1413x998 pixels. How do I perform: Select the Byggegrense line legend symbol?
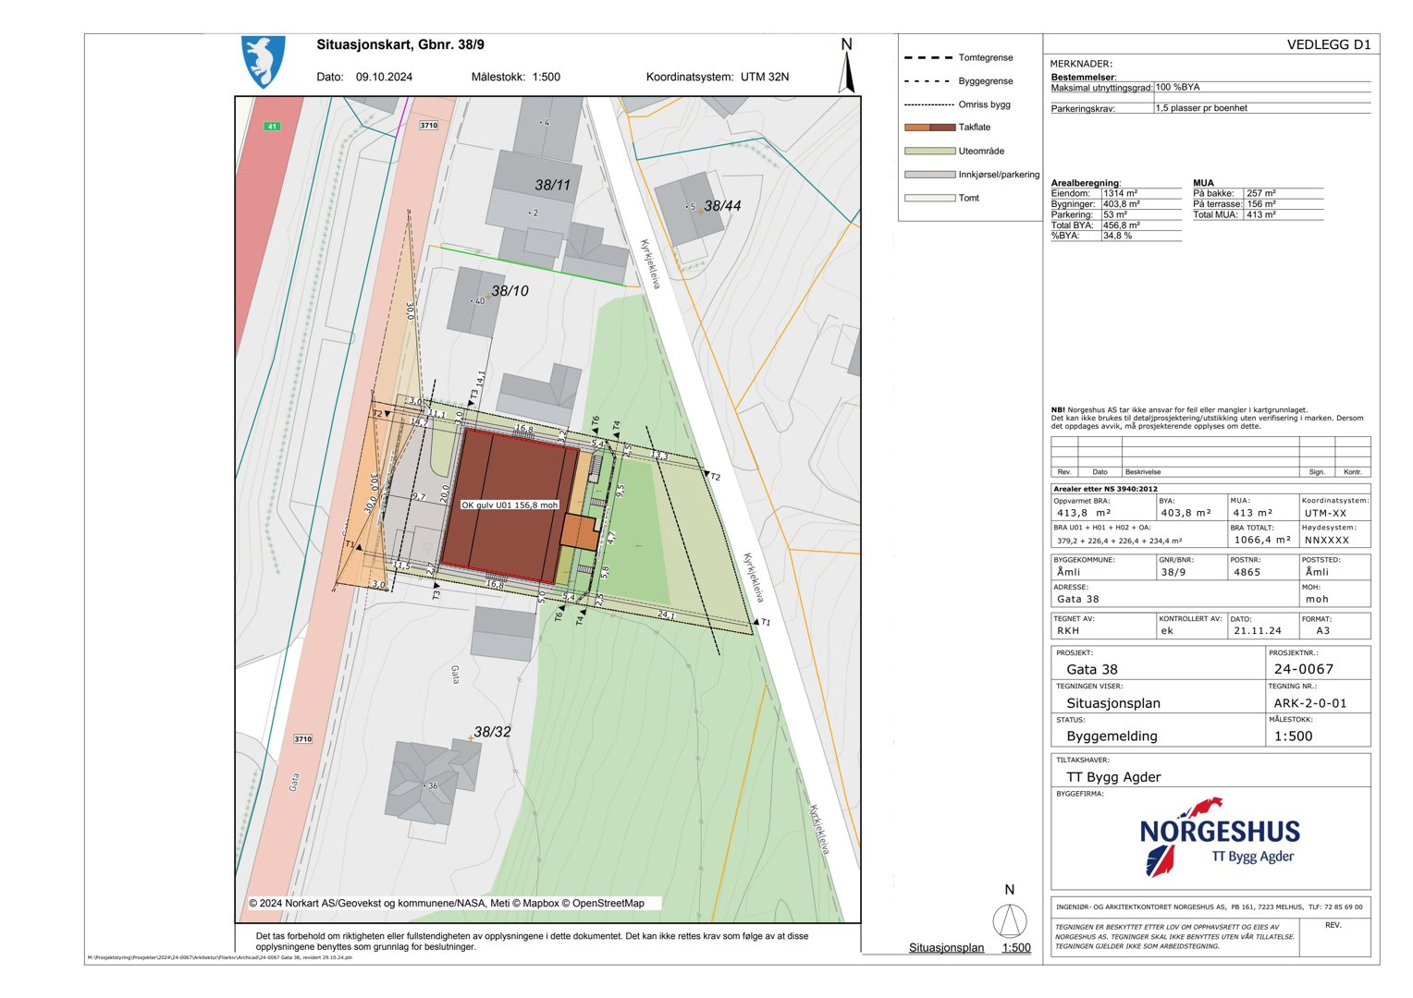point(928,81)
